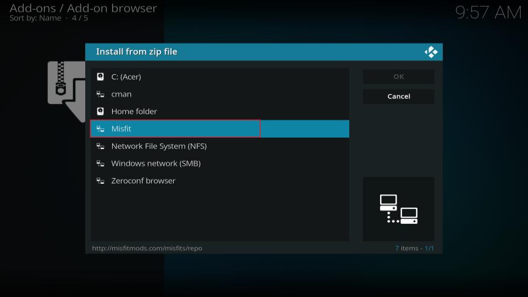This screenshot has height=297, width=528.
Task: Click the network icon beside Zeroconf browser
Action: pos(100,181)
